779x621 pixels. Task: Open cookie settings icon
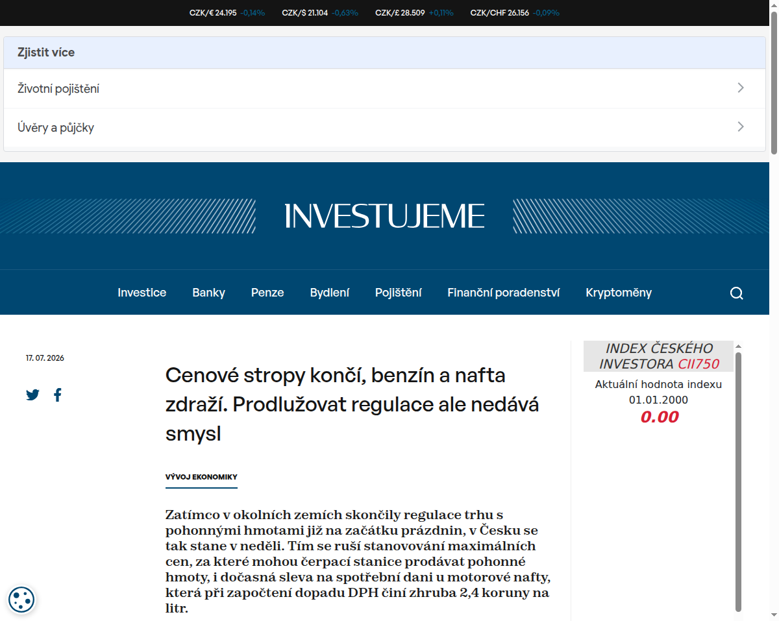point(21,600)
